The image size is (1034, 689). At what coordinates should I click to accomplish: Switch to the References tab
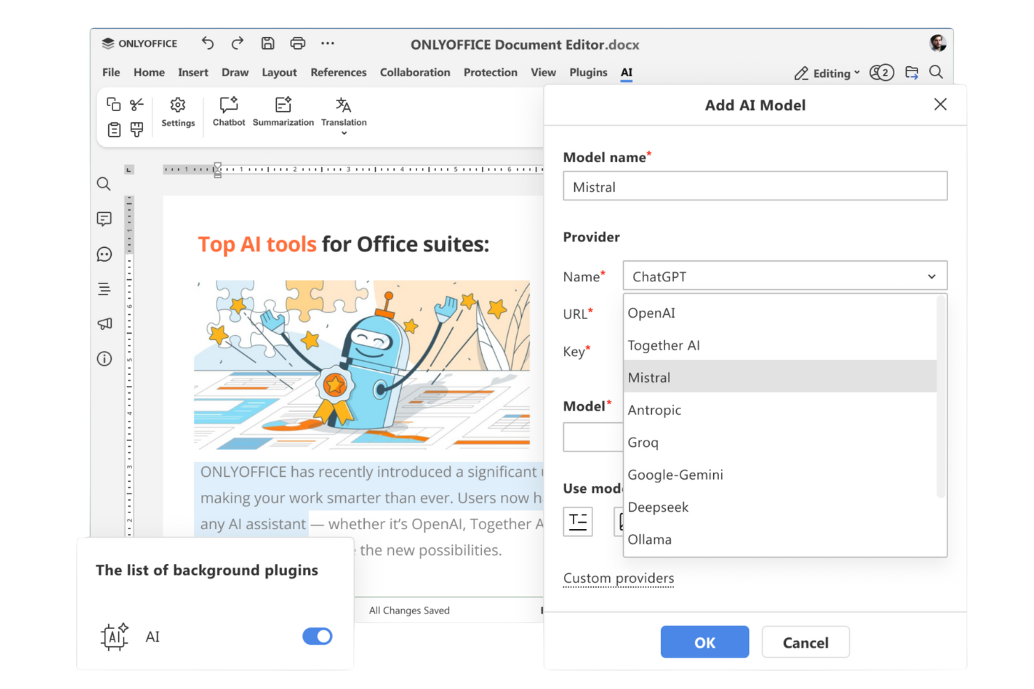click(x=338, y=73)
